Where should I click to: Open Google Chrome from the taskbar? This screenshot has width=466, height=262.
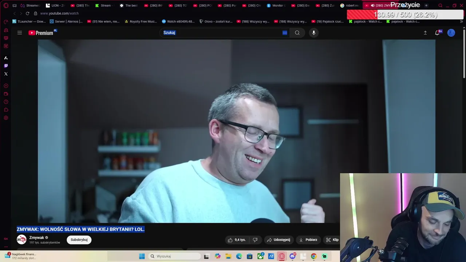(x=314, y=256)
